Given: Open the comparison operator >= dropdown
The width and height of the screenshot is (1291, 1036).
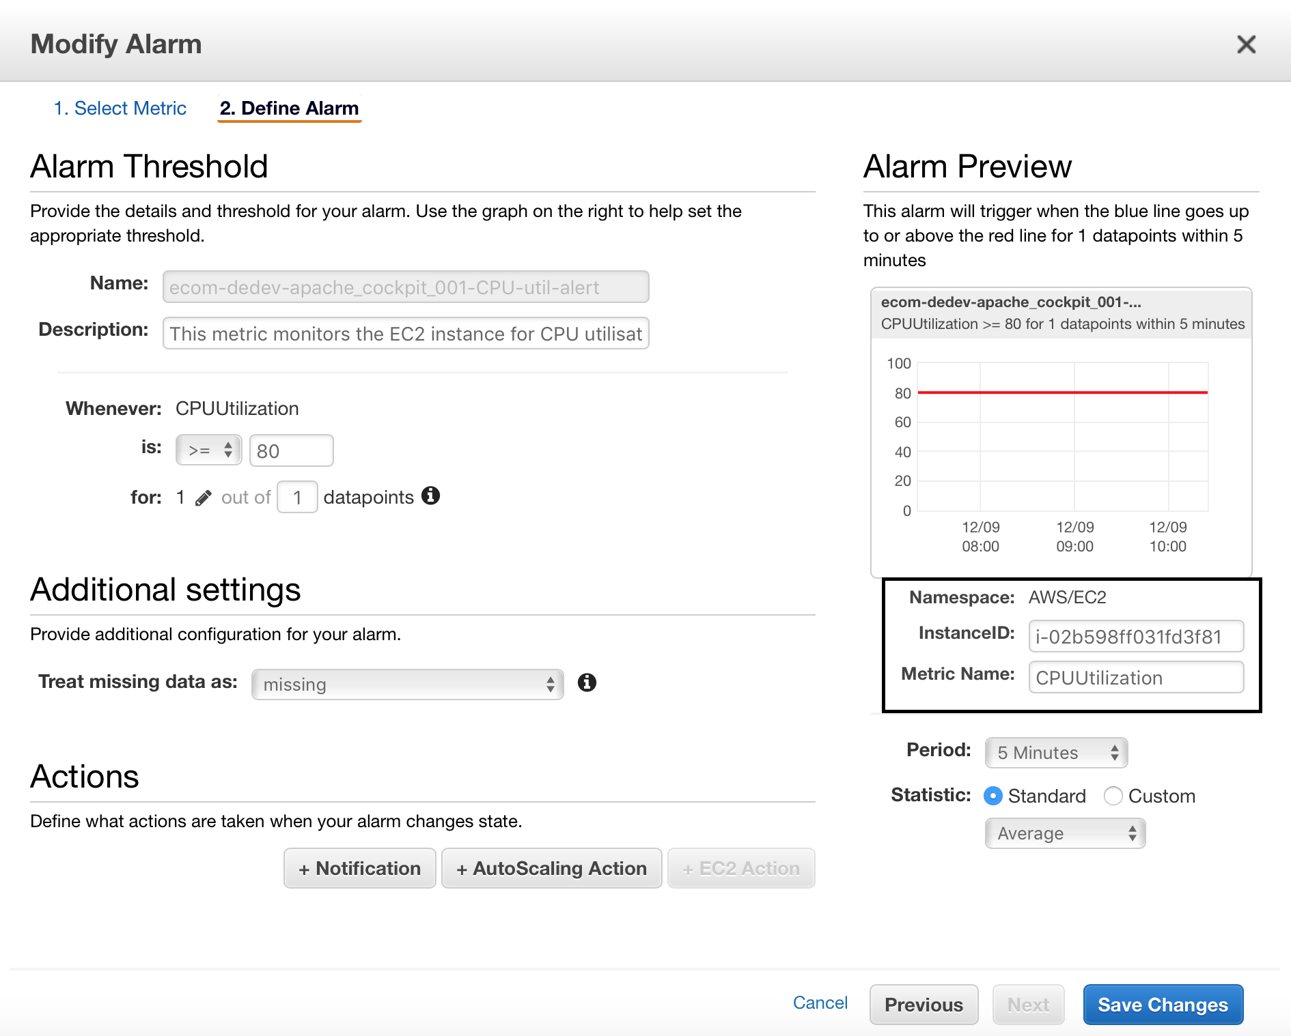Looking at the screenshot, I should point(209,450).
